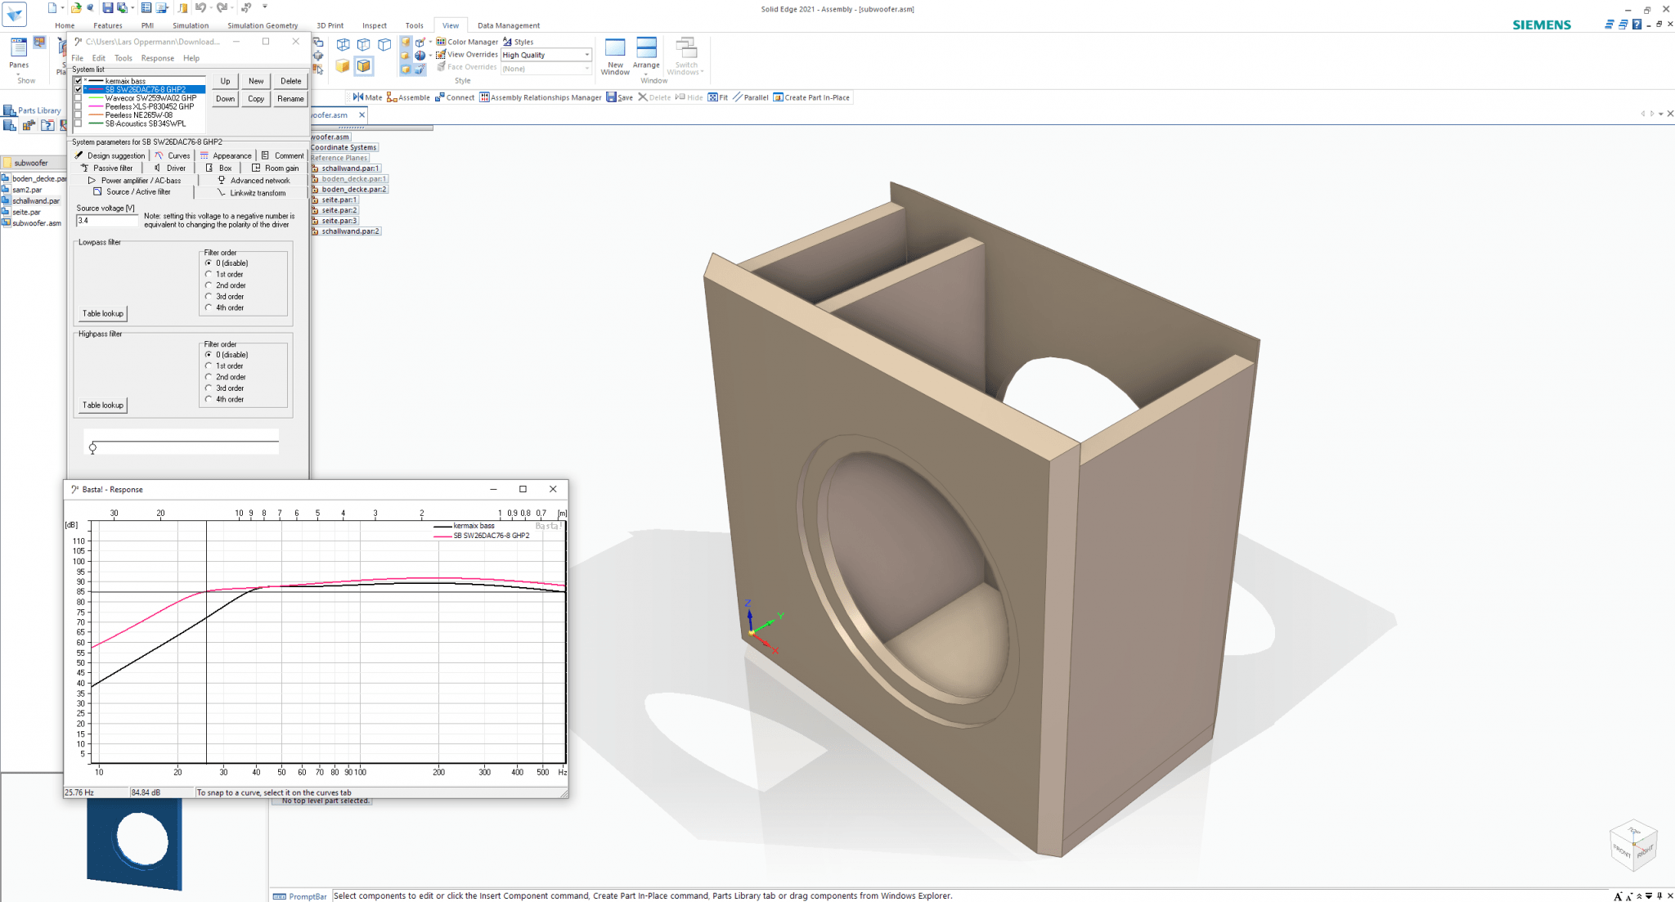The image size is (1675, 902).
Task: Open the Panes icon in Show group
Action: (19, 48)
